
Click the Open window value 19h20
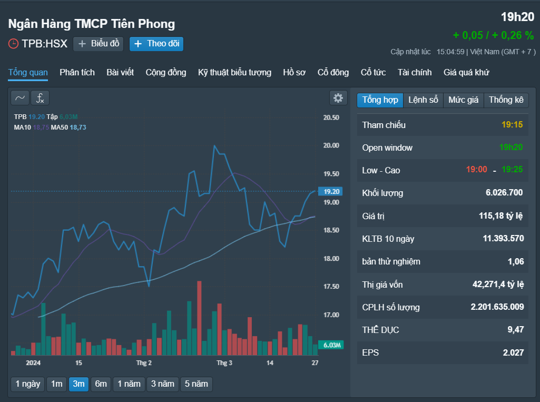[511, 148]
